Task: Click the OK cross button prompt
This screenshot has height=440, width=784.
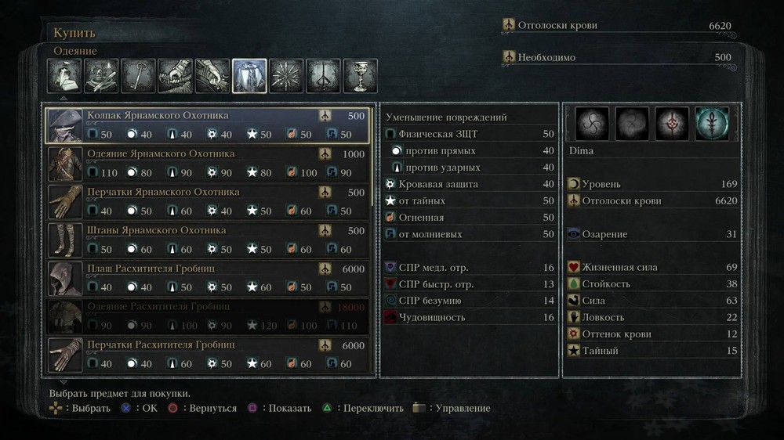Action: 139,408
